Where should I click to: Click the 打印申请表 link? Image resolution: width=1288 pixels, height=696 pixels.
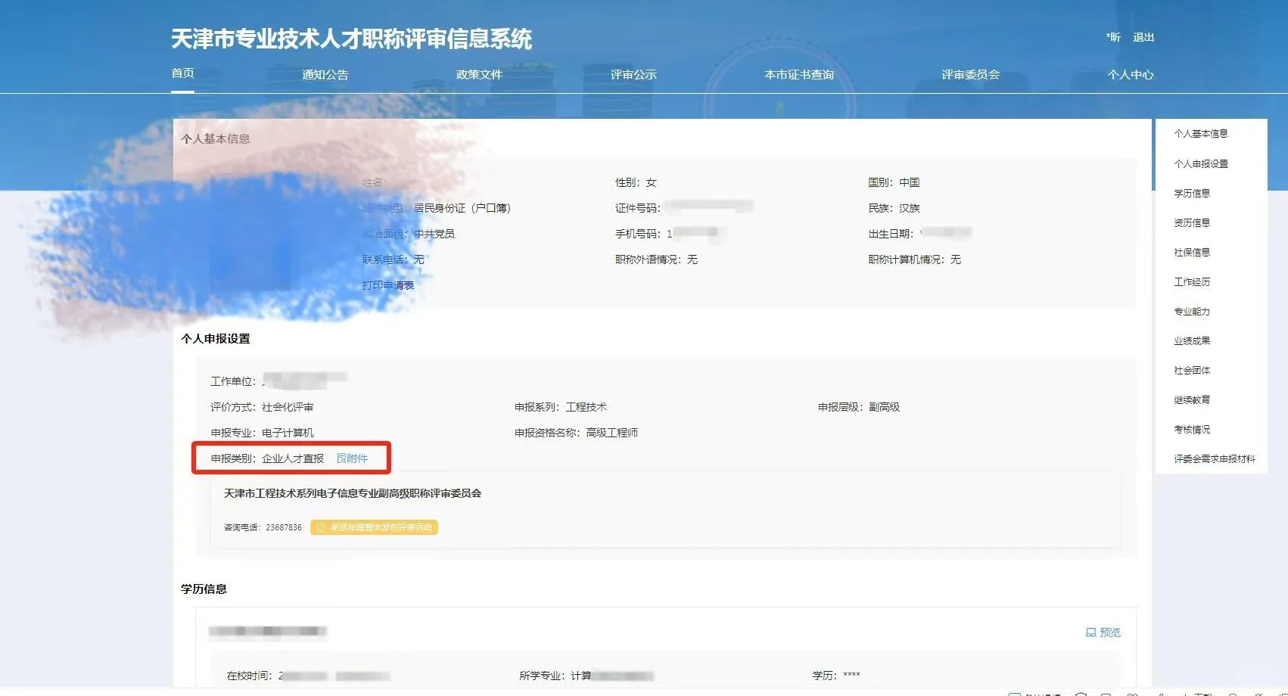coord(388,285)
